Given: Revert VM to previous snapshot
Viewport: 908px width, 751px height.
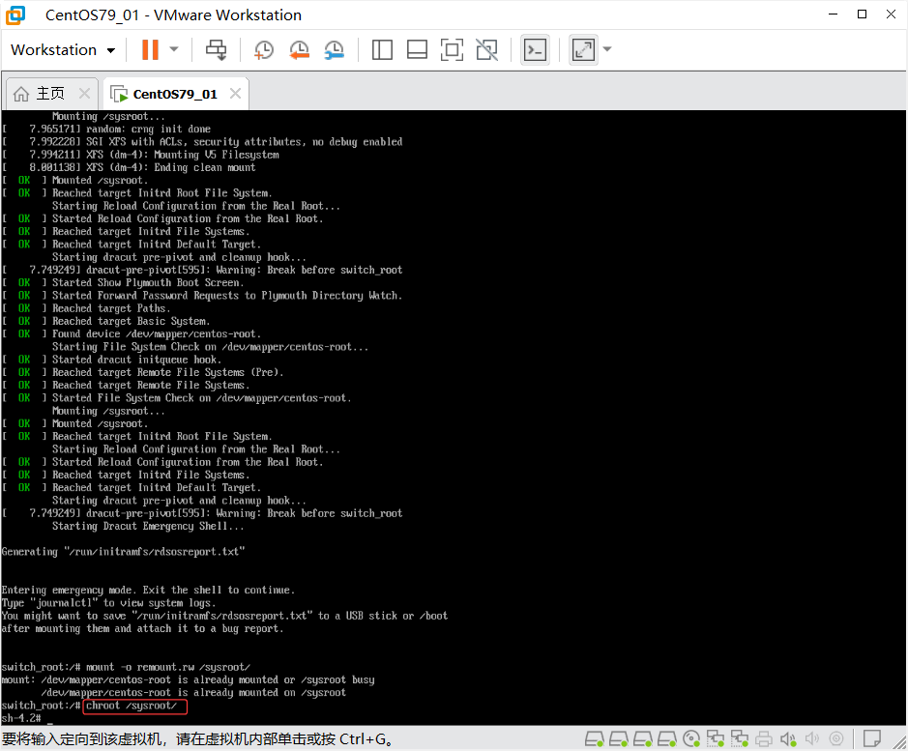Looking at the screenshot, I should (299, 50).
